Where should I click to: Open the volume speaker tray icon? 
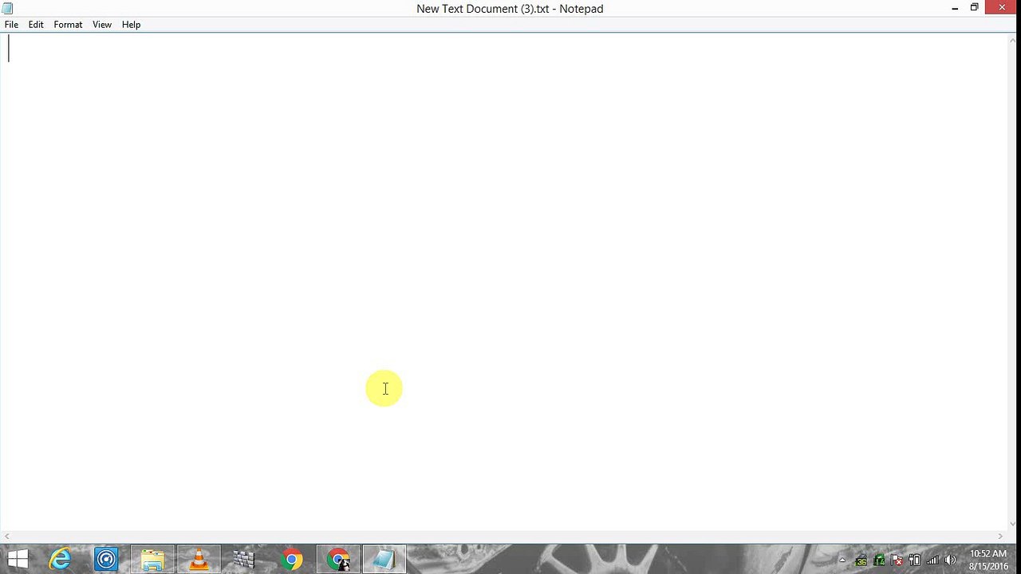[950, 560]
